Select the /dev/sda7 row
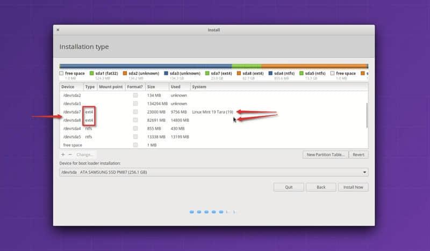Viewport: 430px width, 251px height. point(214,112)
